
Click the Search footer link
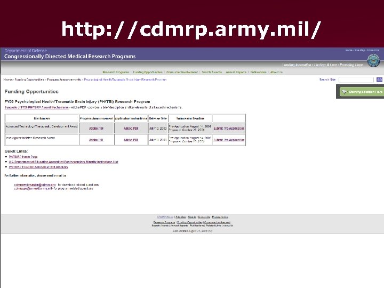192,217
